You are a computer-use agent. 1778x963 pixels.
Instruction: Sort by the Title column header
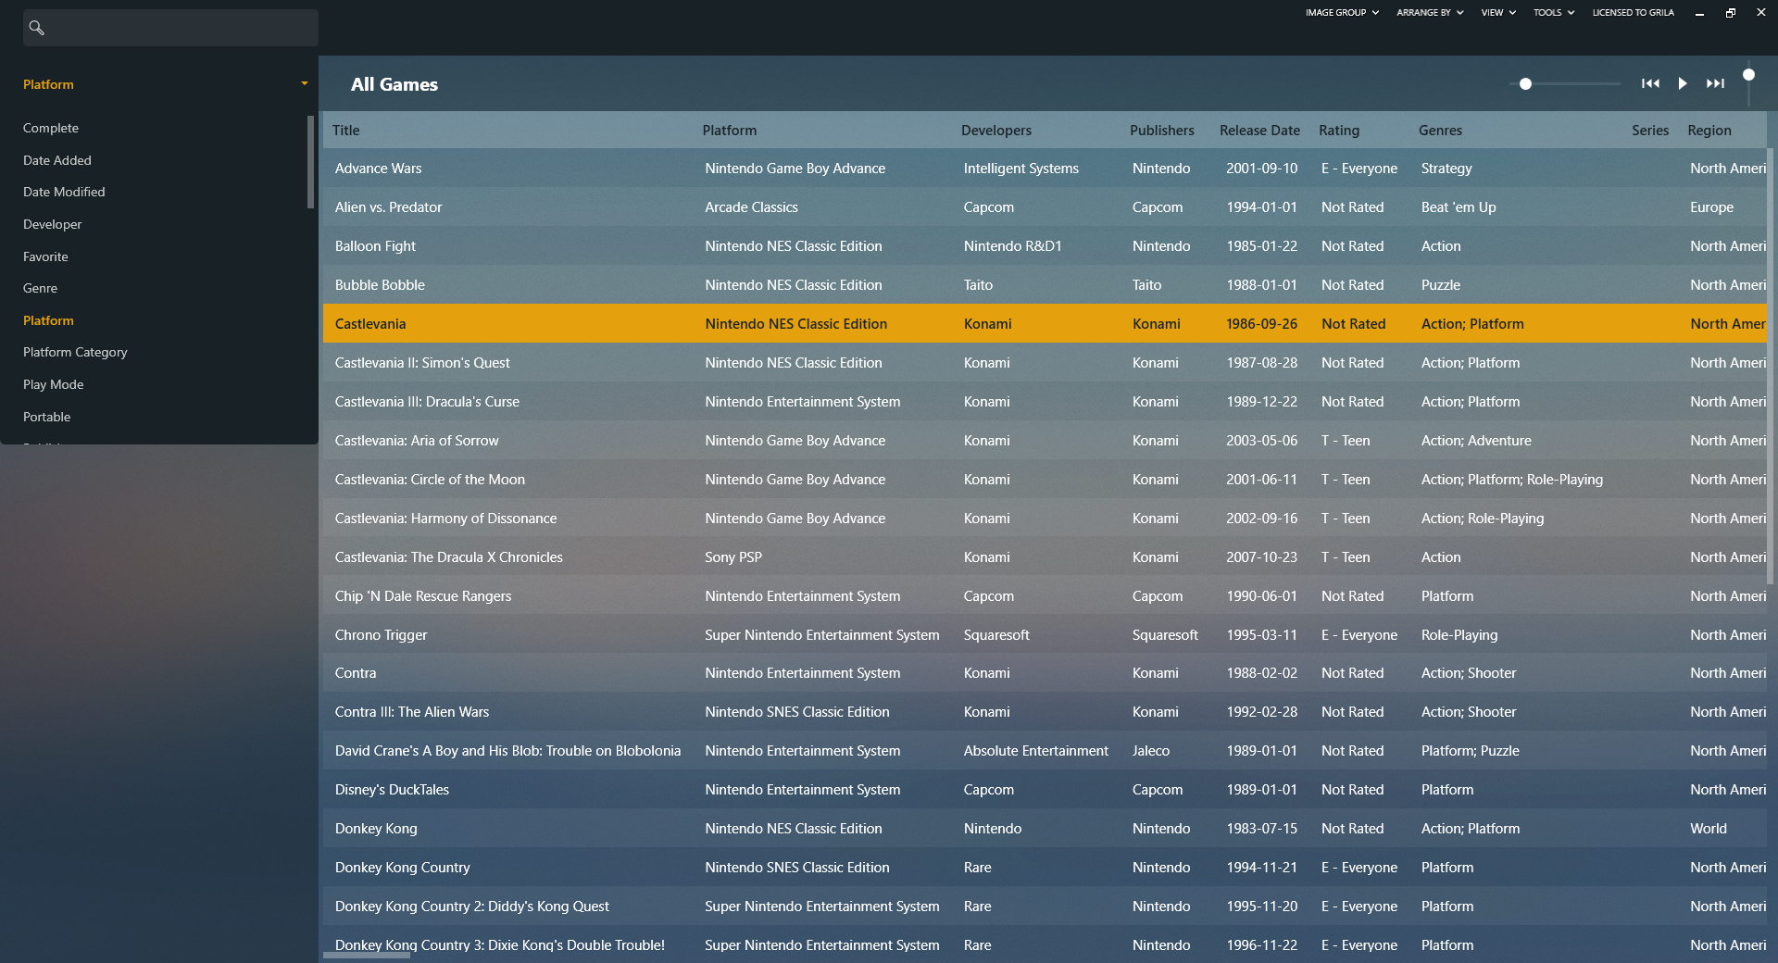tap(345, 130)
